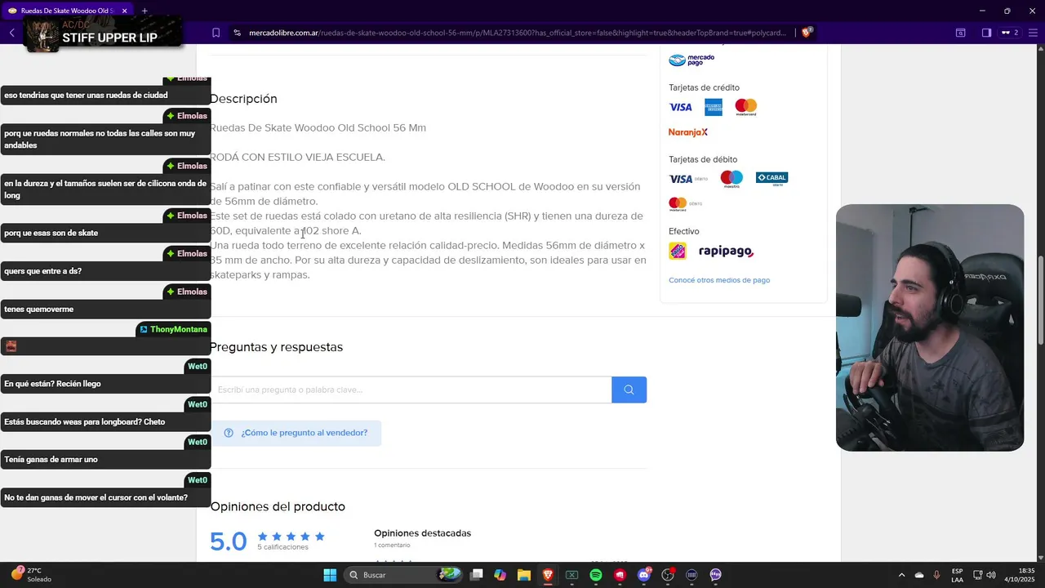Click 'Opiniones destacadas' text

point(423,533)
